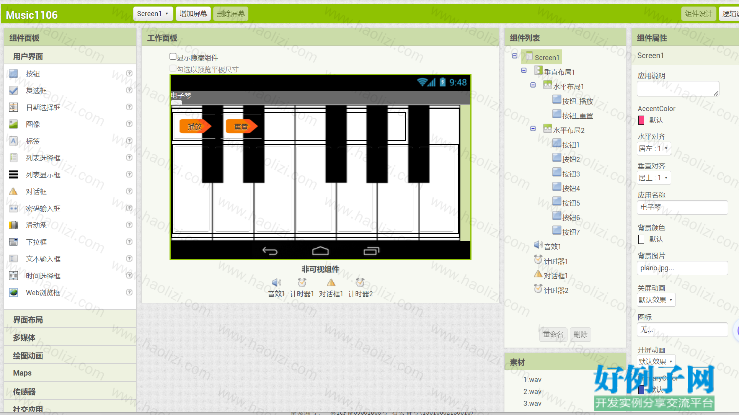Click the 删除屏幕 button
Screen dimensions: 739x415
[x=231, y=14]
